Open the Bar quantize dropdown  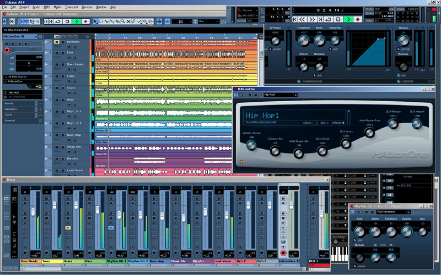[x=209, y=21]
